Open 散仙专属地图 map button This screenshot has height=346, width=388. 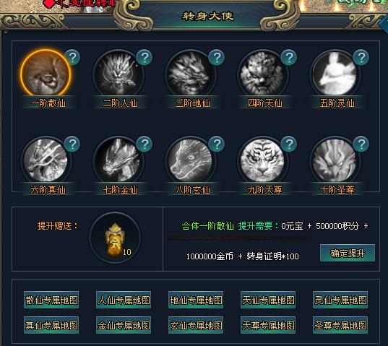pyautogui.click(x=51, y=300)
